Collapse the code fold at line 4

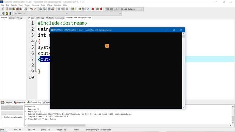click(x=36, y=41)
